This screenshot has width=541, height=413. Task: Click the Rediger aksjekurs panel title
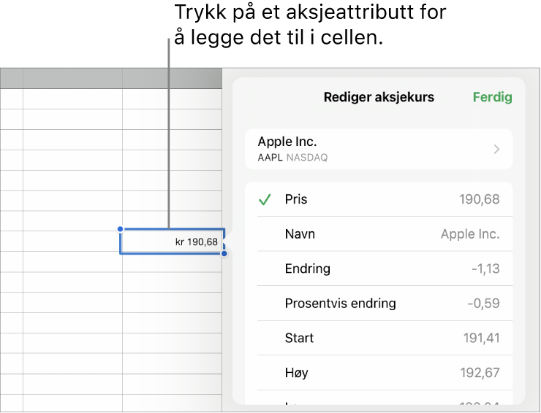point(379,98)
